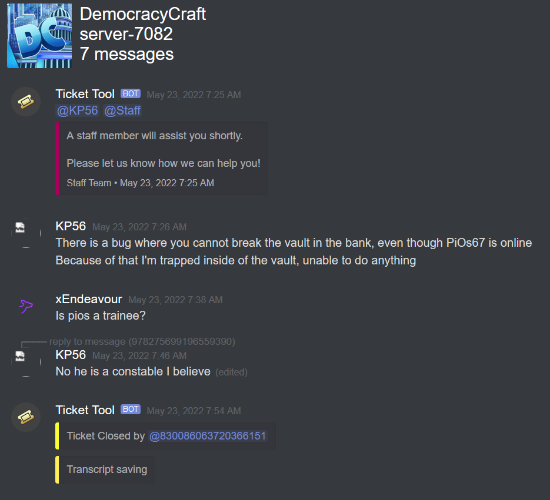
Task: Click KP56's avatar on the constable reply
Action: click(x=26, y=362)
